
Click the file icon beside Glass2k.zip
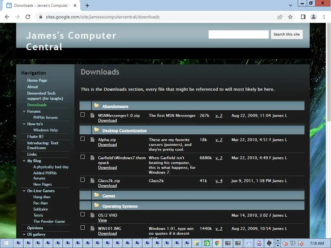click(92, 181)
